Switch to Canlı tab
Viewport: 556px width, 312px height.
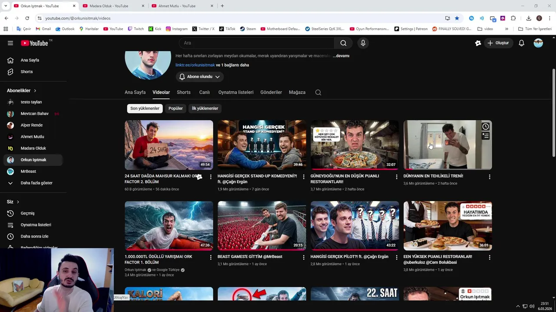[x=204, y=92]
